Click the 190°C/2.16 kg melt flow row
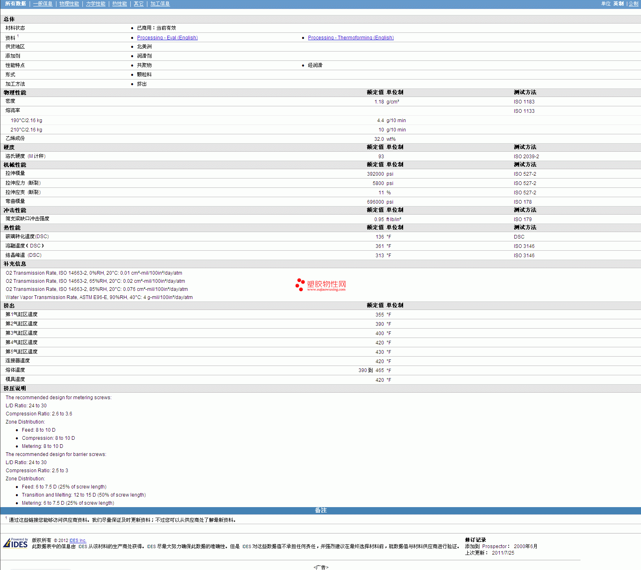This screenshot has height=570, width=641. click(26, 120)
